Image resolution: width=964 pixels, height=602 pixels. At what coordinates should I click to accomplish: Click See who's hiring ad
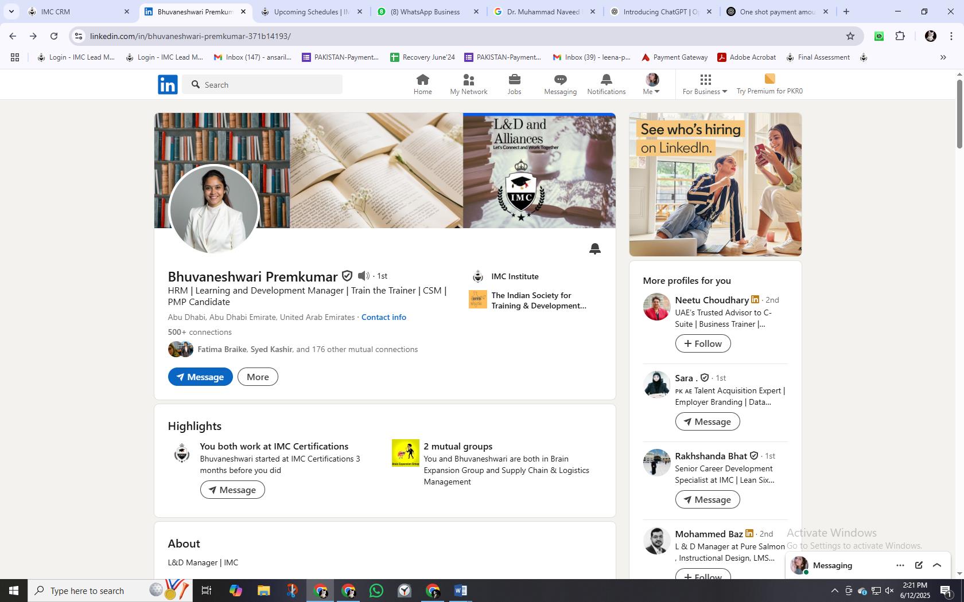click(715, 185)
